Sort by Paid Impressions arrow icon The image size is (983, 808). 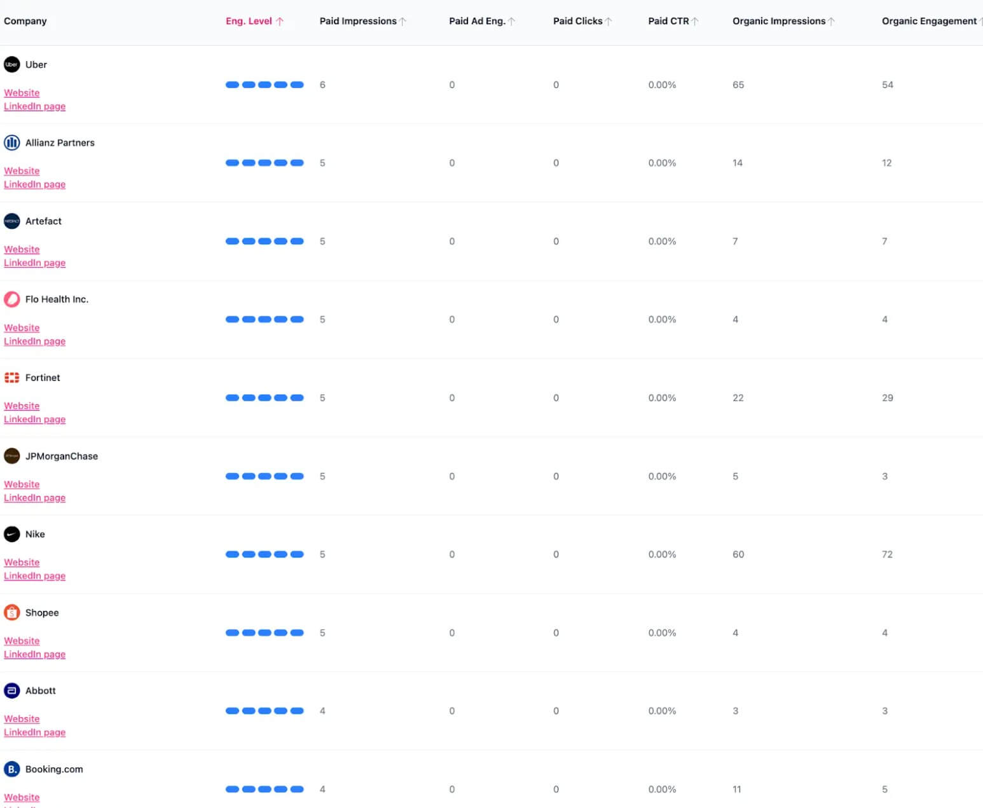tap(402, 21)
